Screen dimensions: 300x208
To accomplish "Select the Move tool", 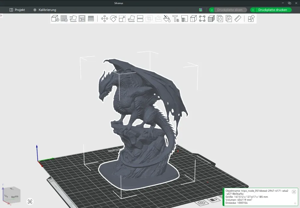I will (104, 19).
